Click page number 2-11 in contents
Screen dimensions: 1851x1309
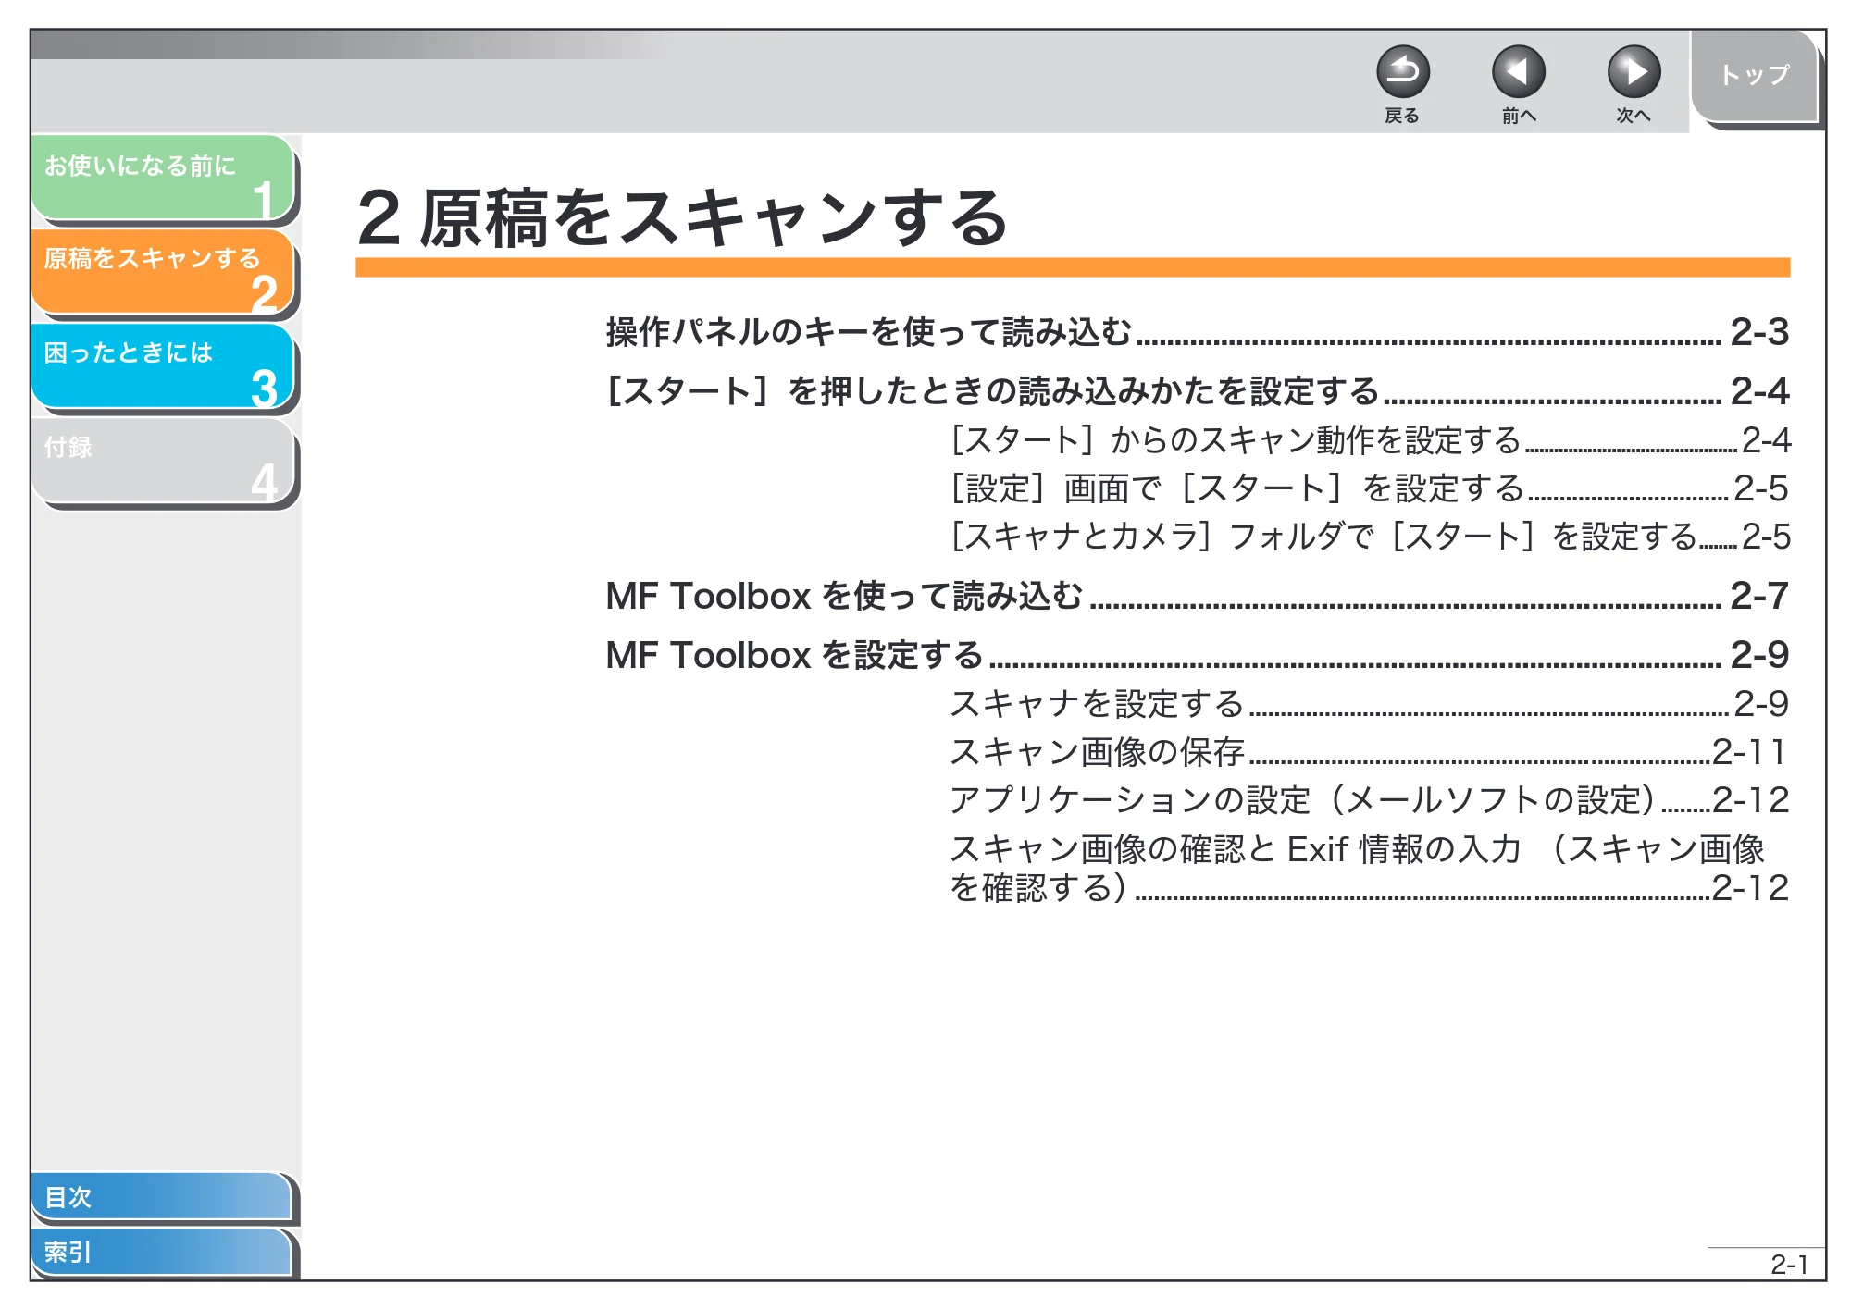1749,751
